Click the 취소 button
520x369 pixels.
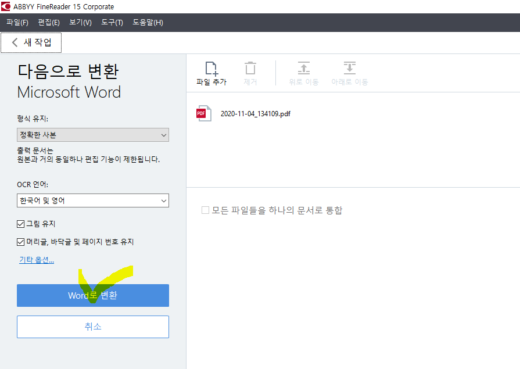tap(93, 327)
